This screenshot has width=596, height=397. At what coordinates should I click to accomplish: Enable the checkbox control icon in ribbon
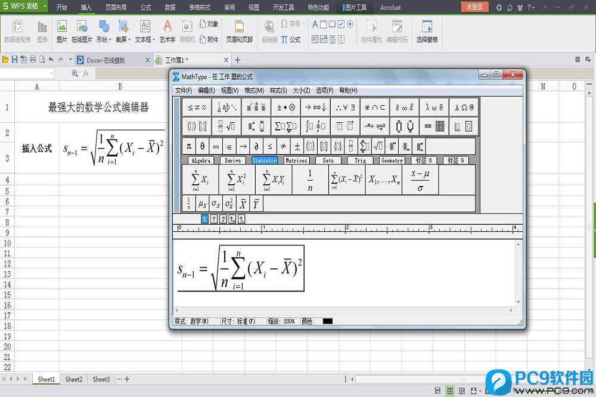click(341, 24)
